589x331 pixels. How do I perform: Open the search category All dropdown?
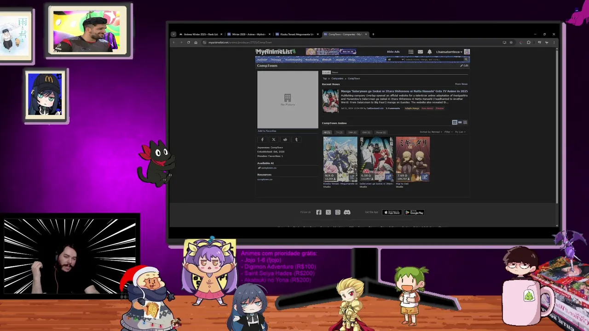point(395,59)
